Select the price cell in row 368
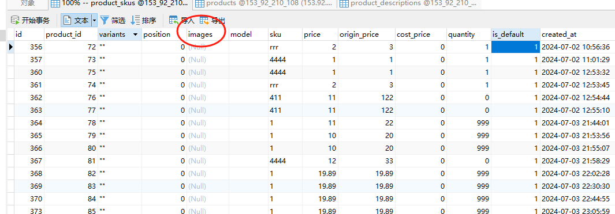 320,173
